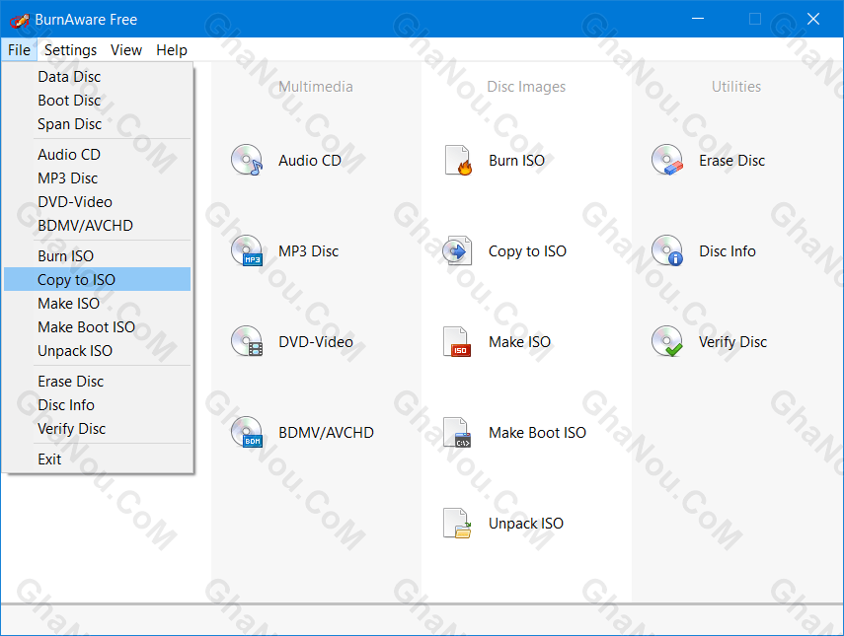Open Erase Disc label under Utilities
Screen dimensions: 844x636
(731, 161)
